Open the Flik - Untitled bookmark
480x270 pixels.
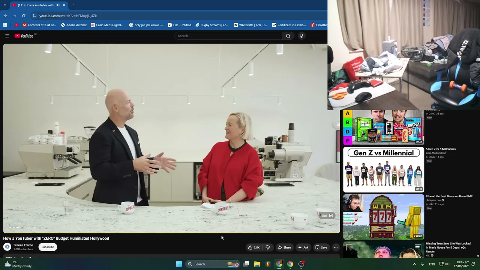pos(180,25)
